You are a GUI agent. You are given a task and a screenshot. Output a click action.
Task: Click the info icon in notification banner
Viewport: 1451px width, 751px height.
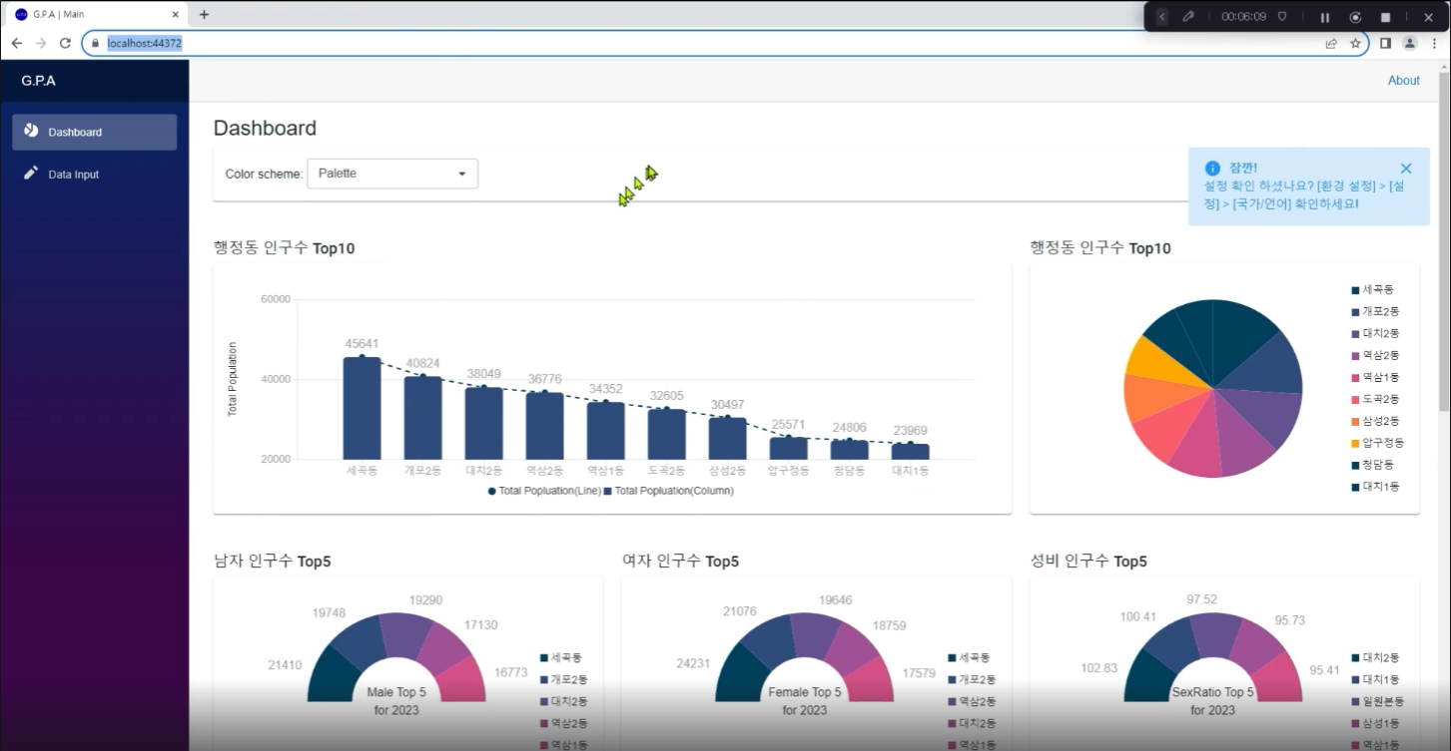tap(1212, 169)
